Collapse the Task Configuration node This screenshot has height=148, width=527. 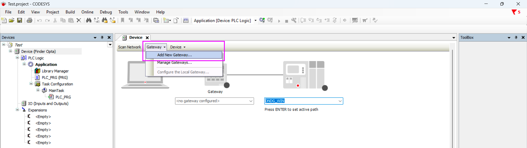coord(31,84)
